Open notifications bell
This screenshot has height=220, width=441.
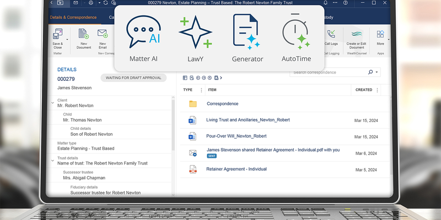[325, 3]
